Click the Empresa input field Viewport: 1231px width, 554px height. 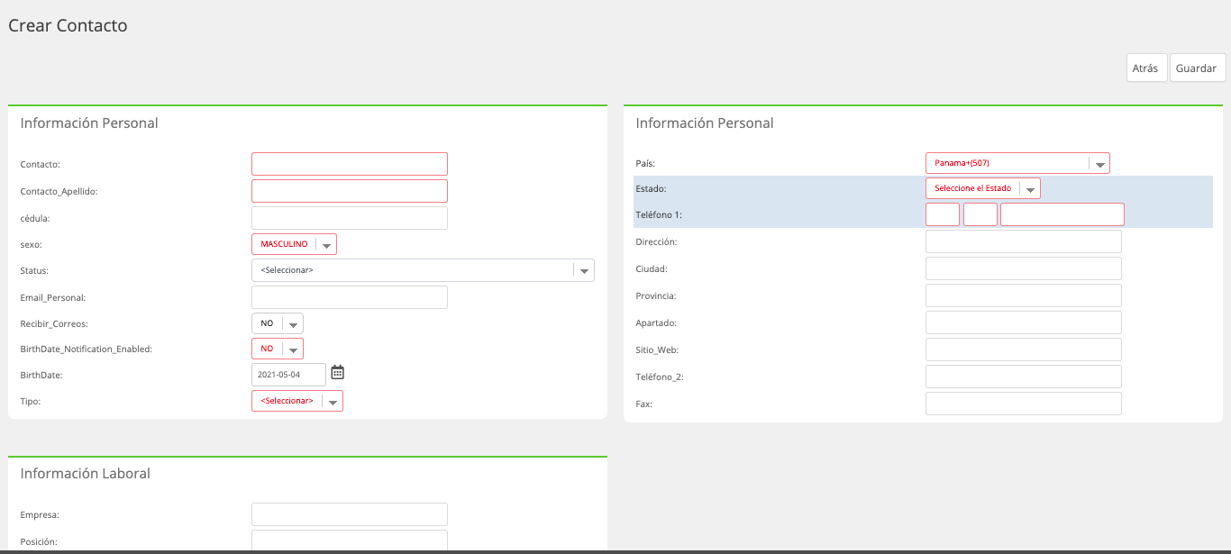(350, 514)
